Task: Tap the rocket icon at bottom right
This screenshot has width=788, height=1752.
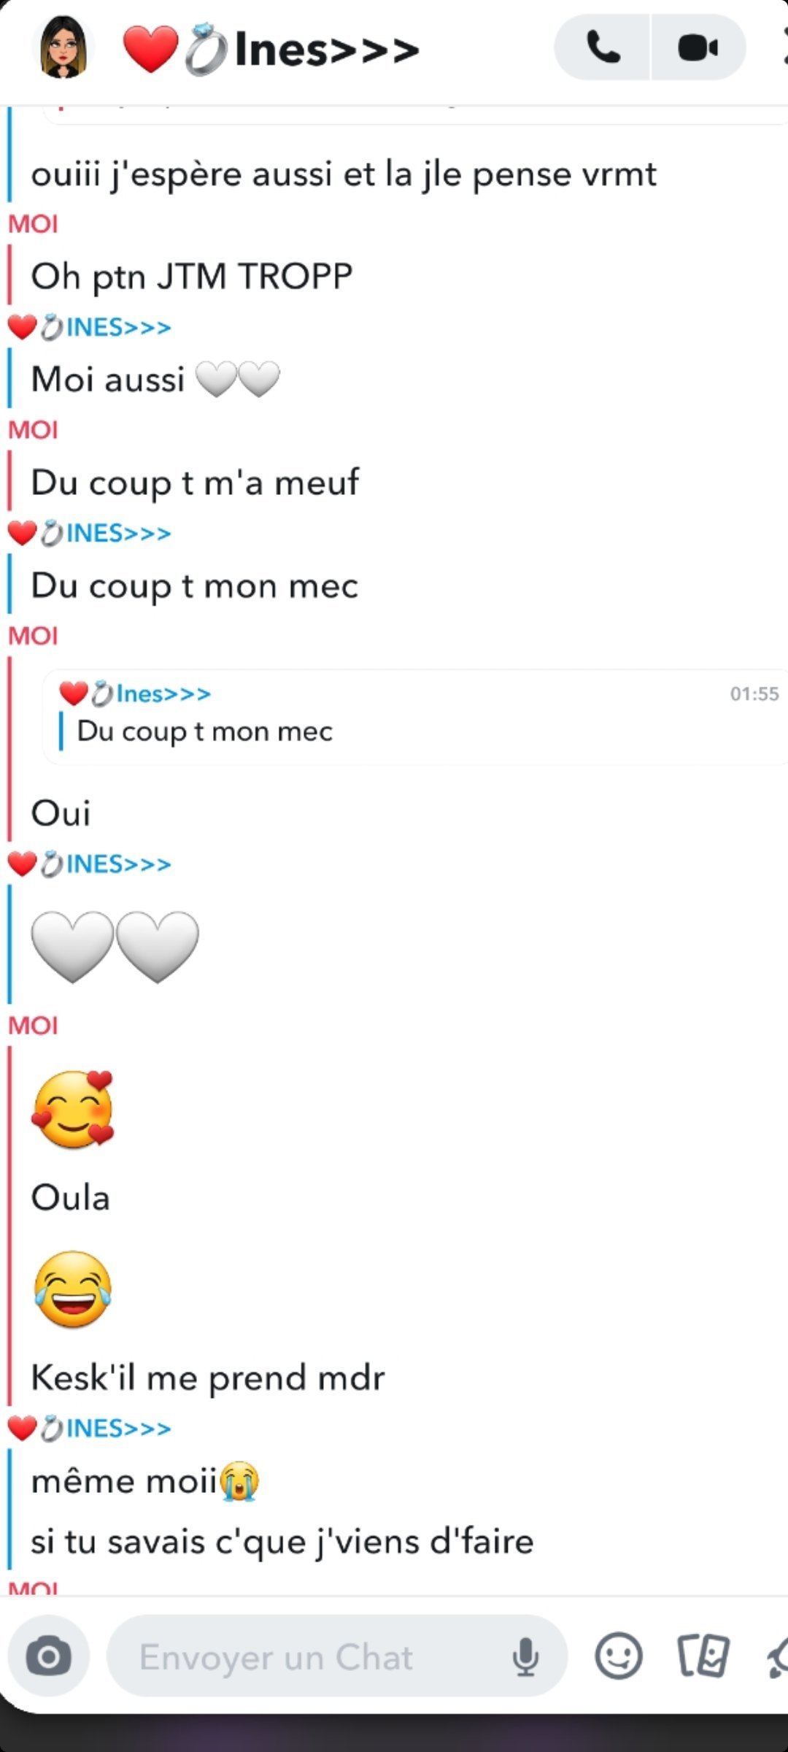Action: click(x=778, y=1657)
